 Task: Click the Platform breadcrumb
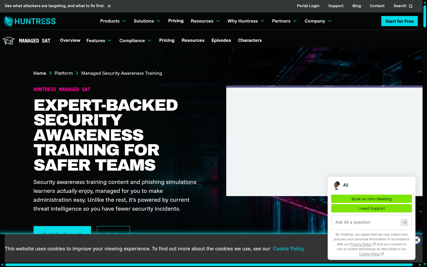63,73
